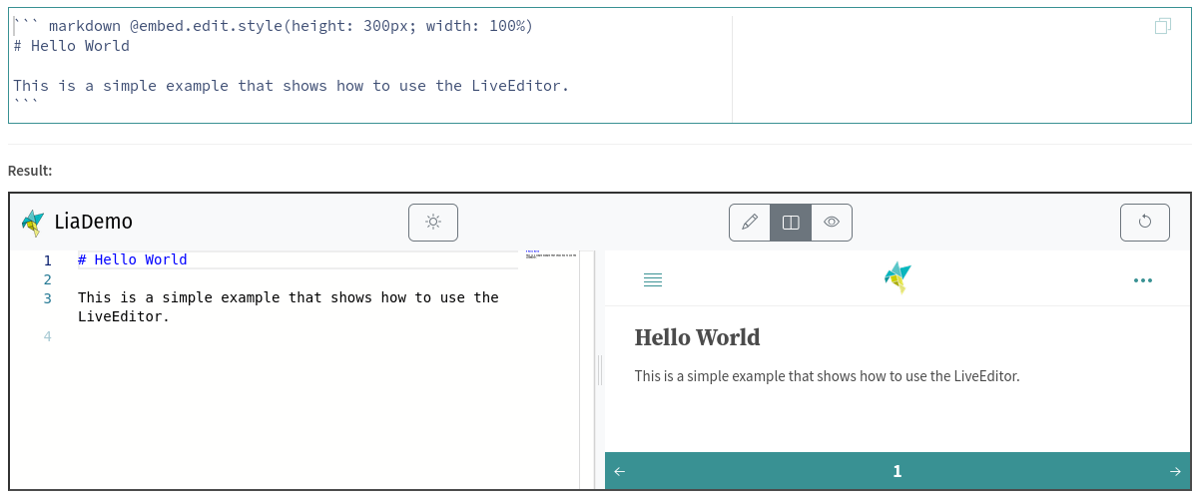The image size is (1199, 500).
Task: Select line number 3 in the editor gutter
Action: coord(48,297)
